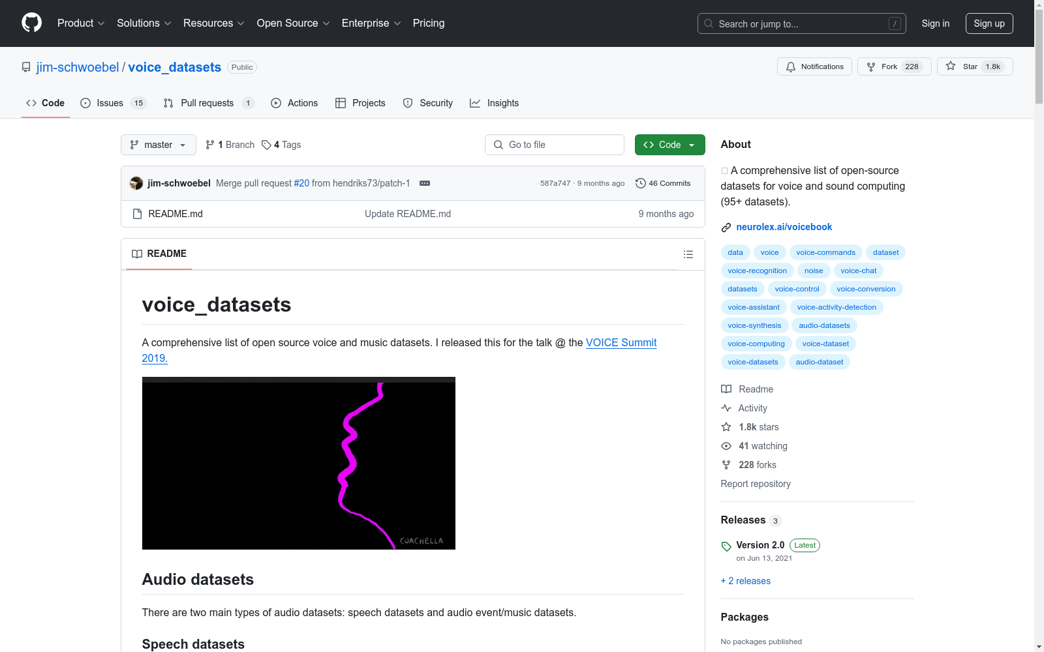Click the audio-datasets topic tag

tap(825, 325)
